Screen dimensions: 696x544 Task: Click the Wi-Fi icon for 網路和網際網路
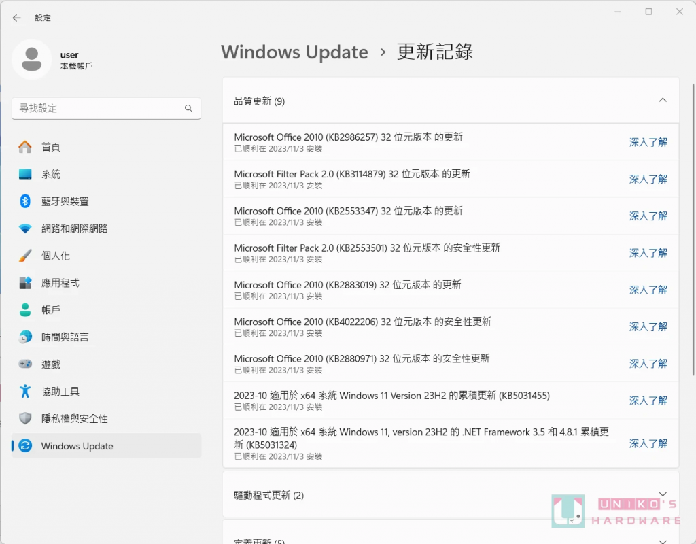[25, 228]
